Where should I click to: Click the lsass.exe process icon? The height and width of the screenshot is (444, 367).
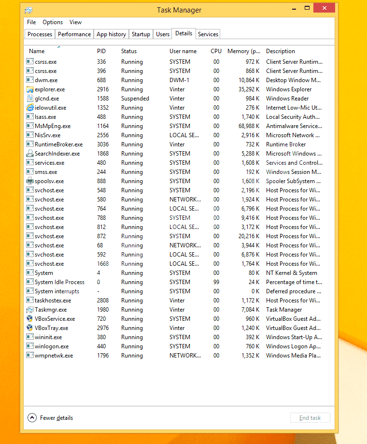[x=30, y=116]
